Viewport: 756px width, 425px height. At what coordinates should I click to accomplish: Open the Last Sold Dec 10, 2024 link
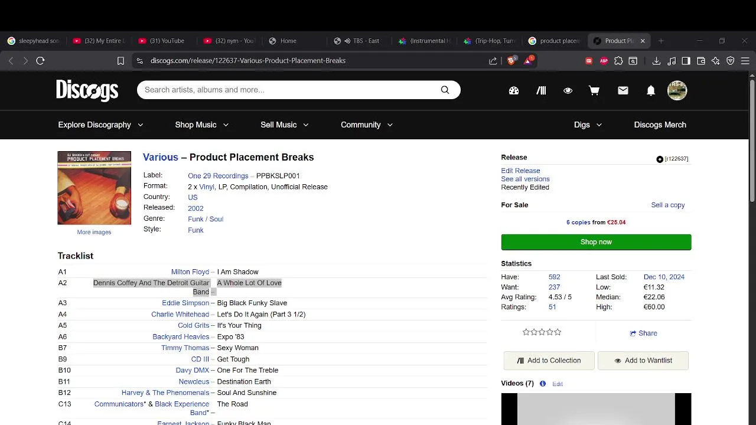664,277
